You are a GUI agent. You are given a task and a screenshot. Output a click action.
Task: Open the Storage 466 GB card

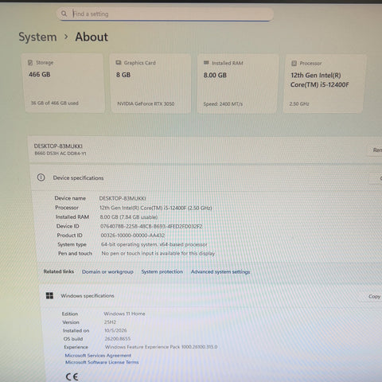tap(64, 83)
